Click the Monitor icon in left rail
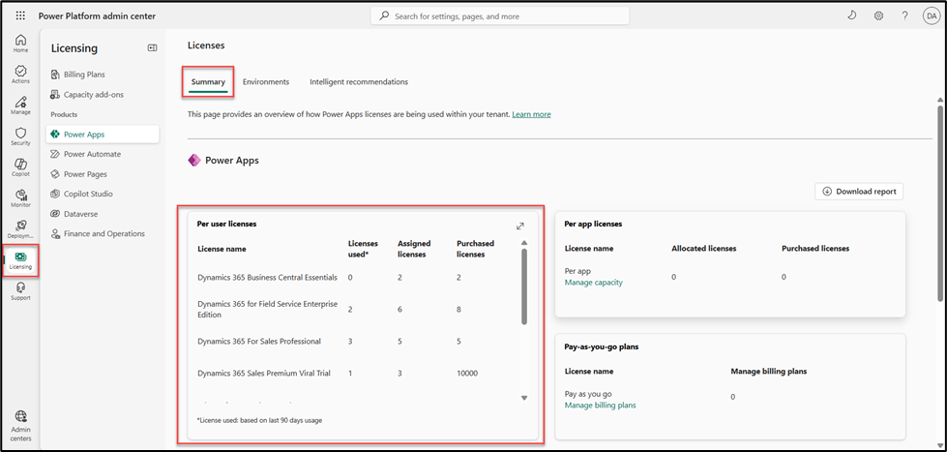Viewport: 947px width, 452px height. (x=20, y=198)
